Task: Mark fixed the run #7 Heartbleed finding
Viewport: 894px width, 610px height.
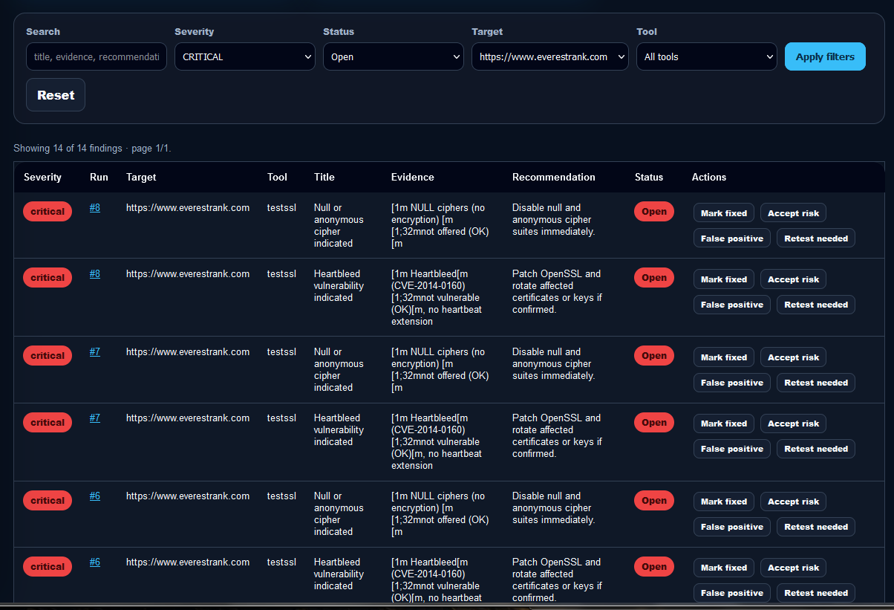Action: pos(724,424)
